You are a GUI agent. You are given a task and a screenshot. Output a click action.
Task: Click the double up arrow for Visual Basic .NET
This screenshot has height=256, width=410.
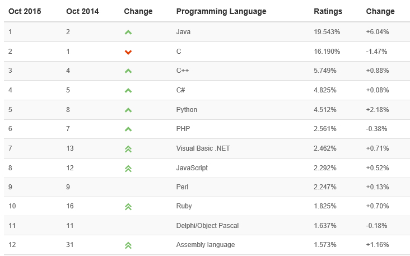tap(128, 149)
